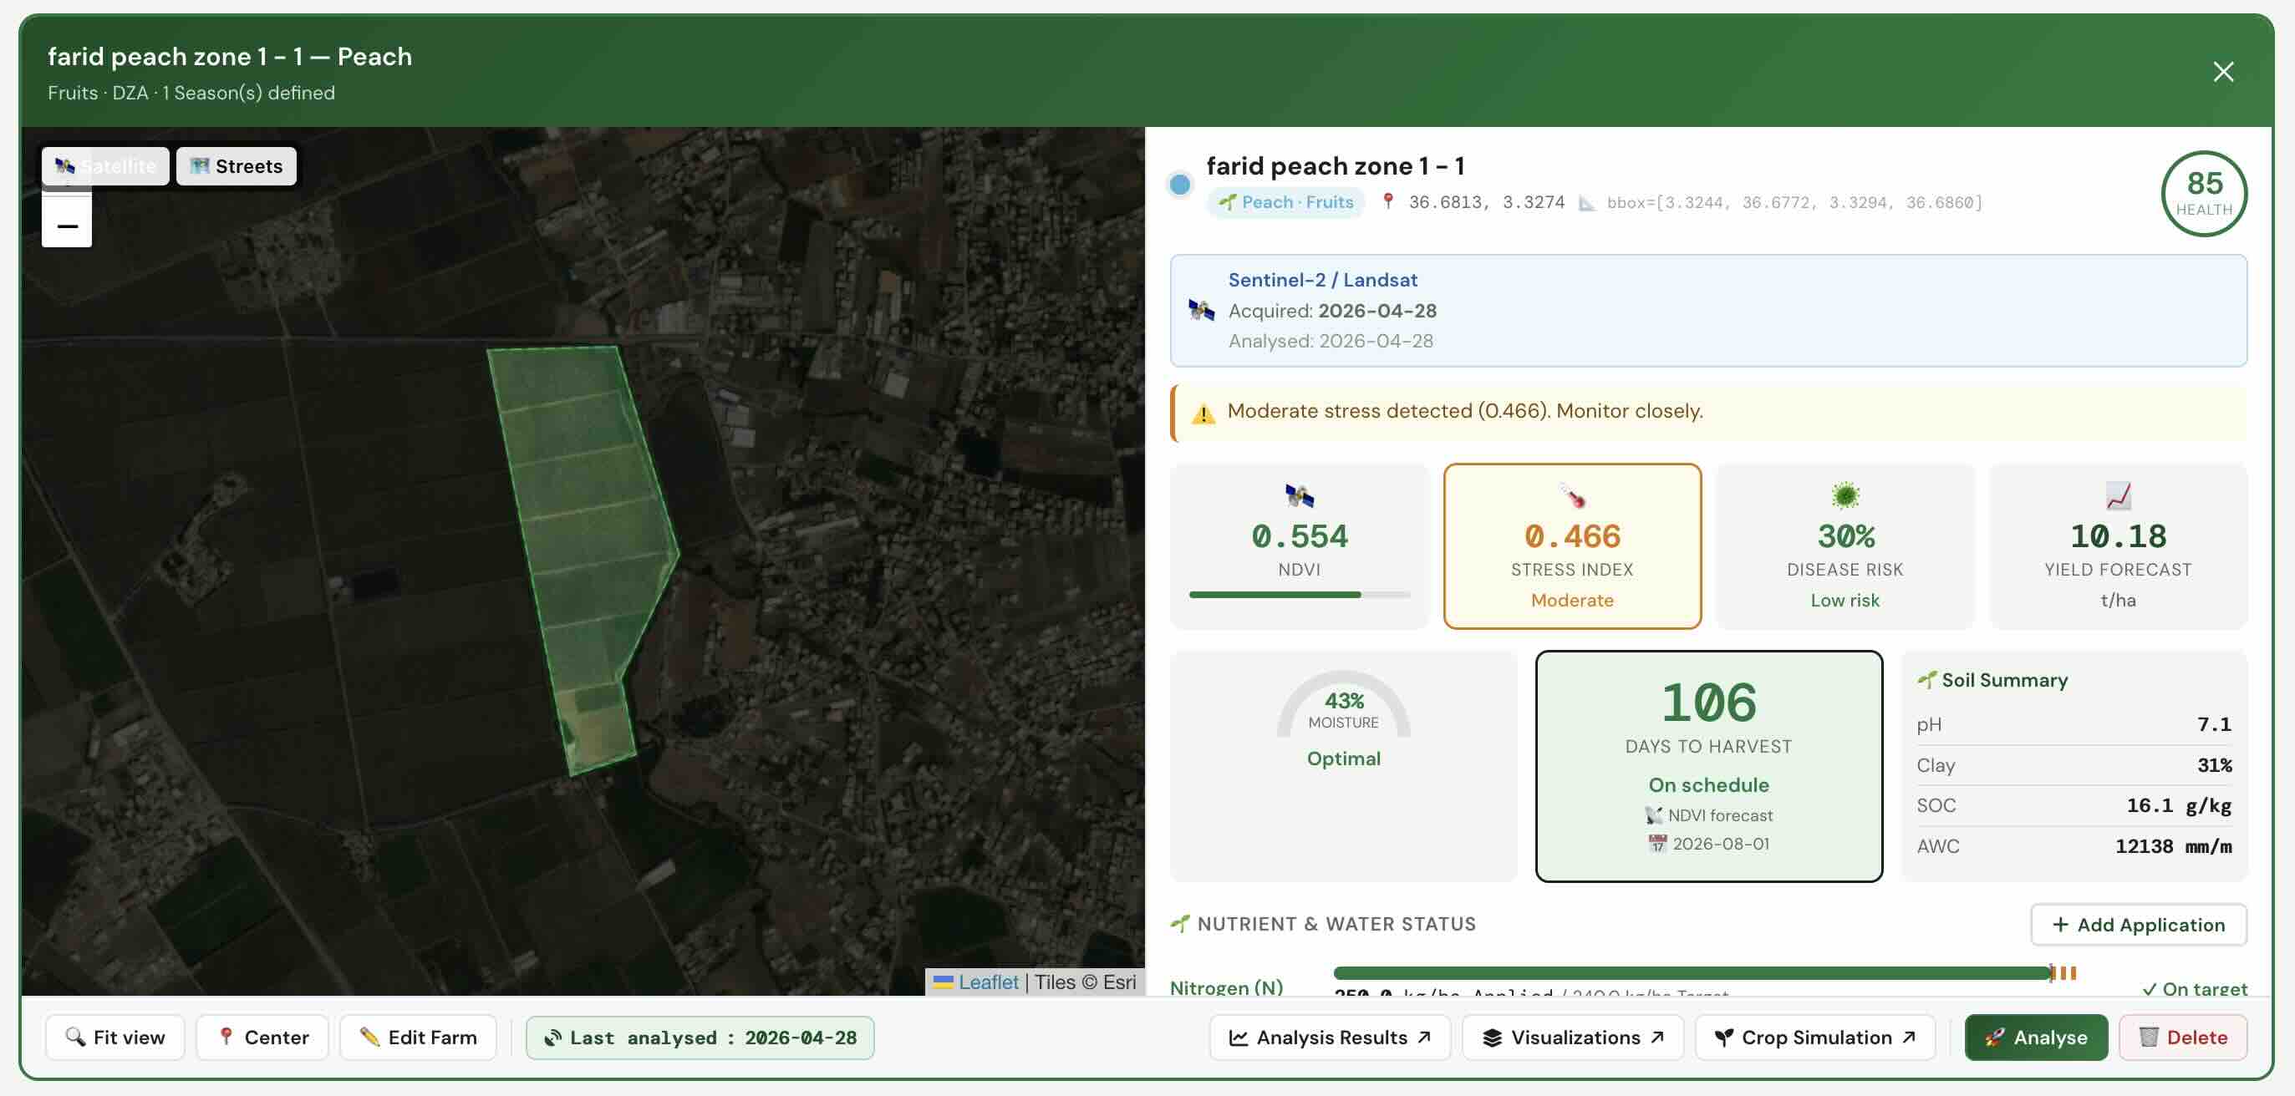Image resolution: width=2295 pixels, height=1096 pixels.
Task: Zoom out the map with minus button
Action: click(x=67, y=225)
